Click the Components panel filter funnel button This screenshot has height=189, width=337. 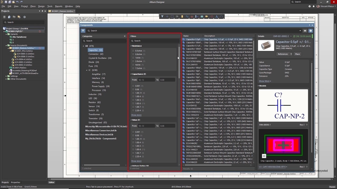(83, 31)
